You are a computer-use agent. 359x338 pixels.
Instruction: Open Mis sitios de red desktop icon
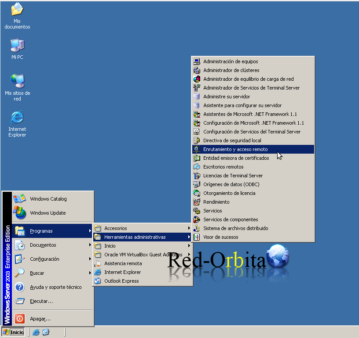18,88
